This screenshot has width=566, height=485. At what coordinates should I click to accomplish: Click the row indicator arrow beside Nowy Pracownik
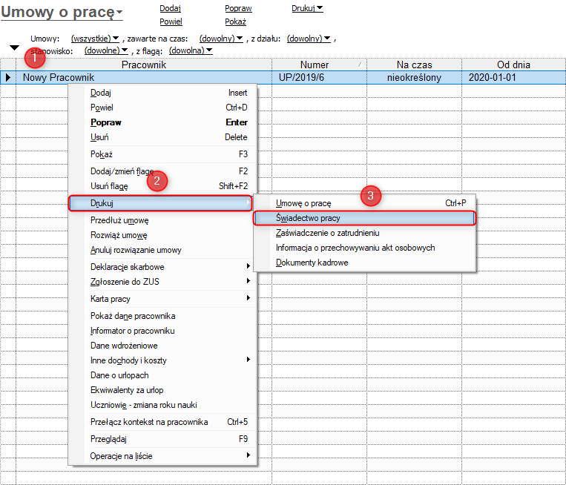click(8, 77)
